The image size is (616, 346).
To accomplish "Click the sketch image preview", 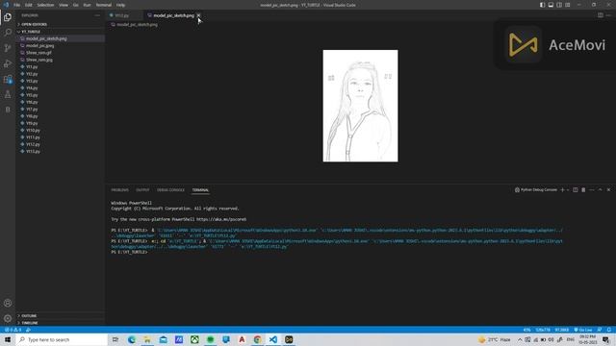I will click(x=360, y=106).
